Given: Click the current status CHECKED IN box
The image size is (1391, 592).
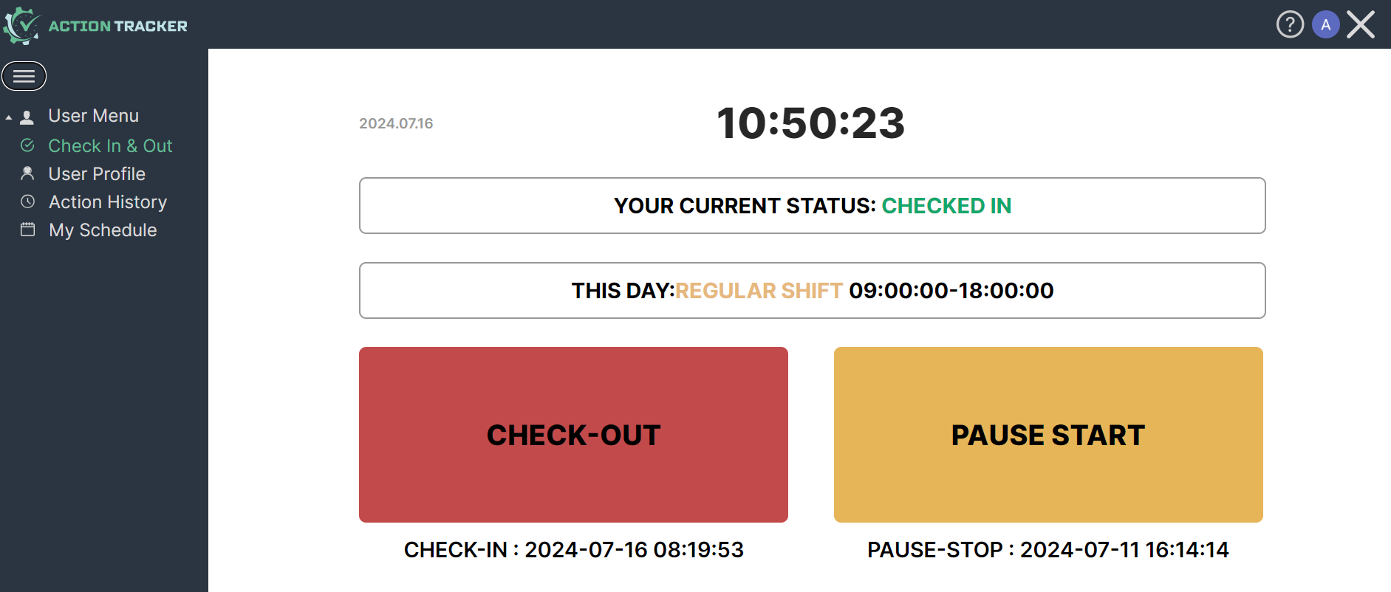Looking at the screenshot, I should pyautogui.click(x=812, y=206).
